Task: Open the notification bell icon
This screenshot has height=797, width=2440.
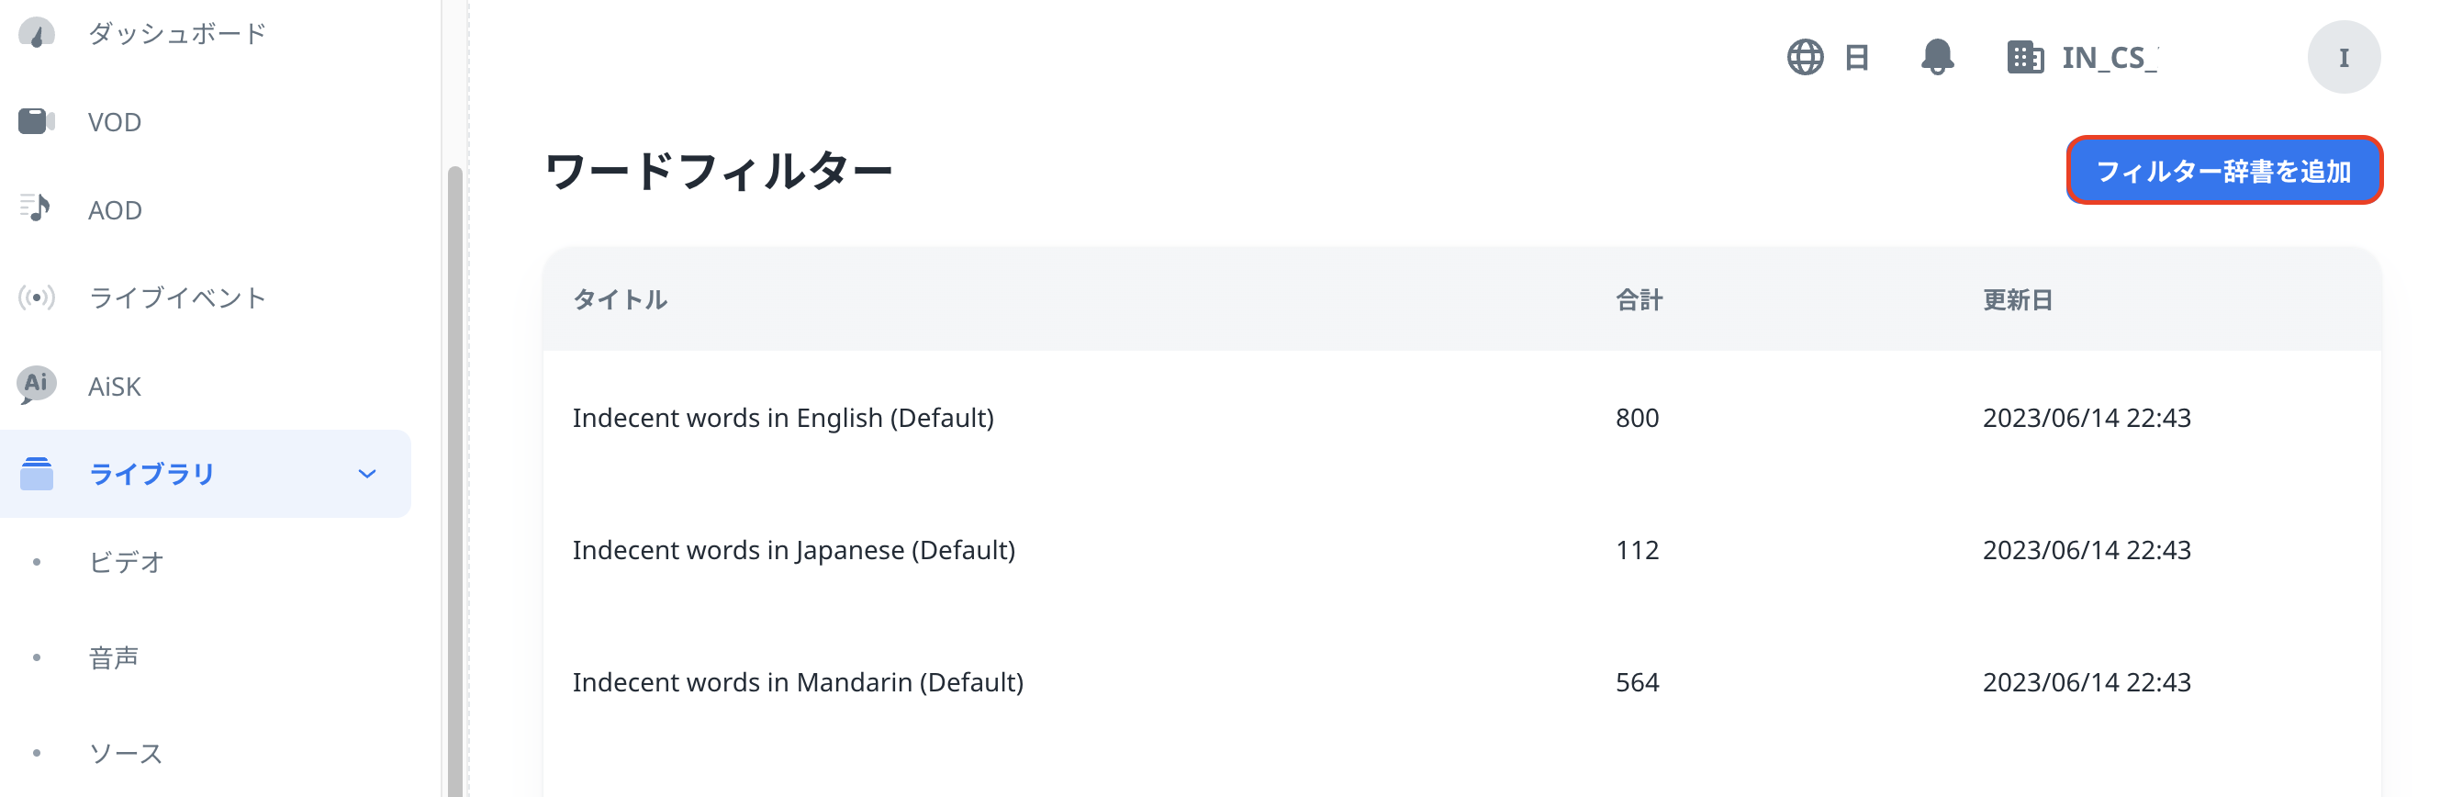Action: click(x=1937, y=57)
